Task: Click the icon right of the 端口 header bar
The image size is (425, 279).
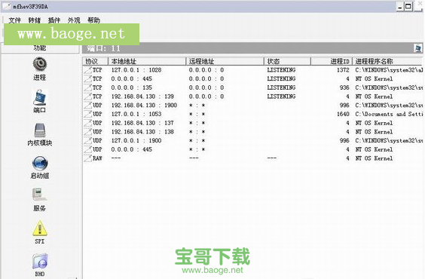Action: tap(417, 48)
